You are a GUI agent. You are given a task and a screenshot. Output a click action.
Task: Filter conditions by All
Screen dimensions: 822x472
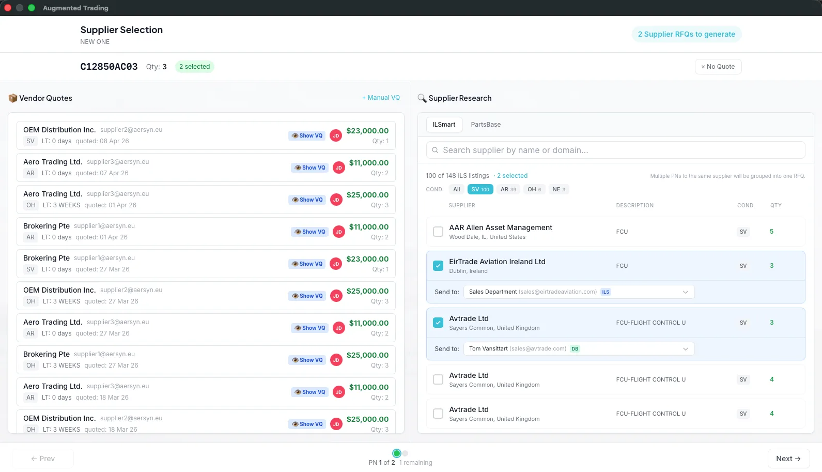457,189
